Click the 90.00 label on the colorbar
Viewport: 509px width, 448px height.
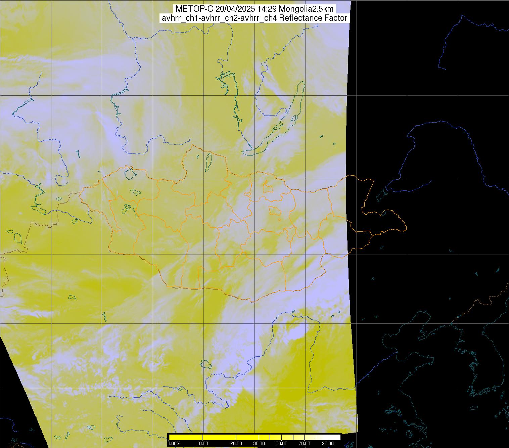327,444
